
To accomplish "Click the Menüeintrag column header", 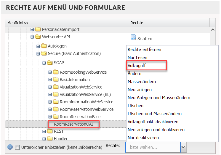I will (x=67, y=23).
